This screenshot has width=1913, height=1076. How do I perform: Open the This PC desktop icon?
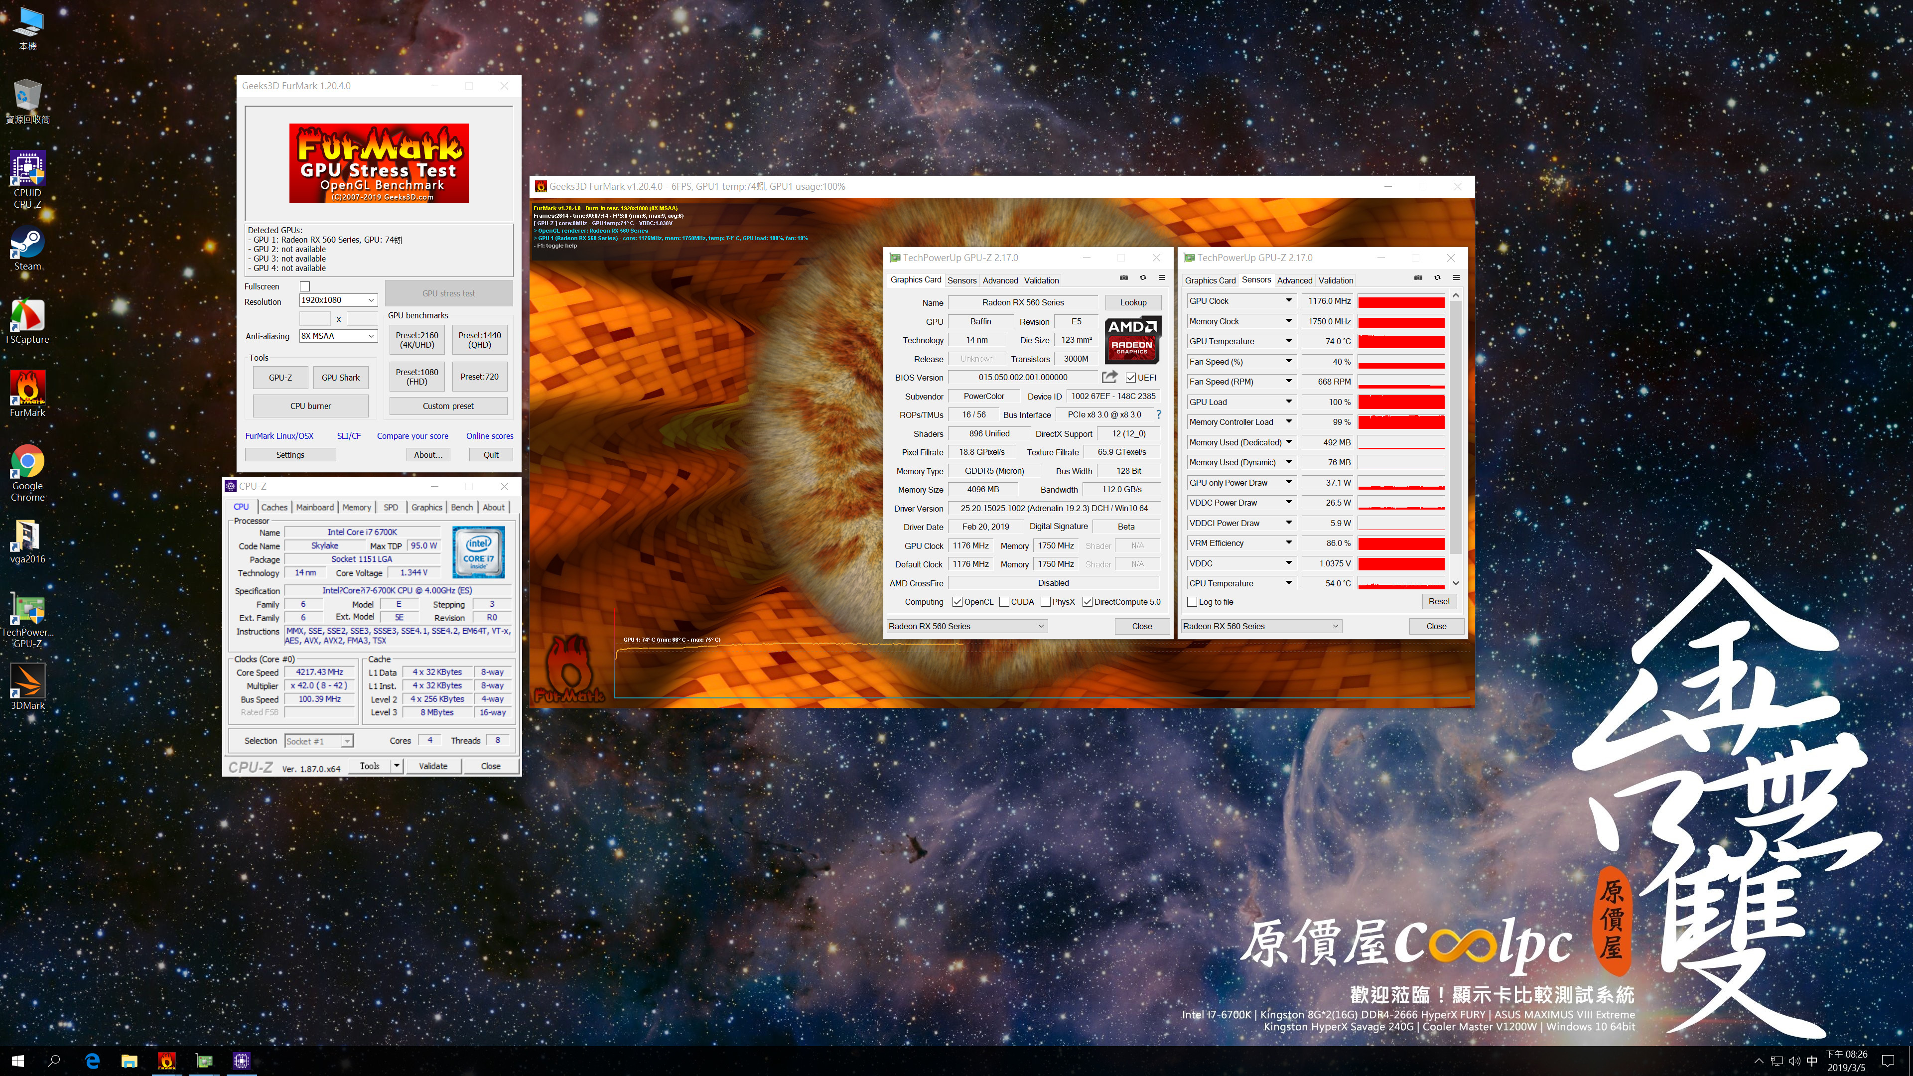coord(27,28)
